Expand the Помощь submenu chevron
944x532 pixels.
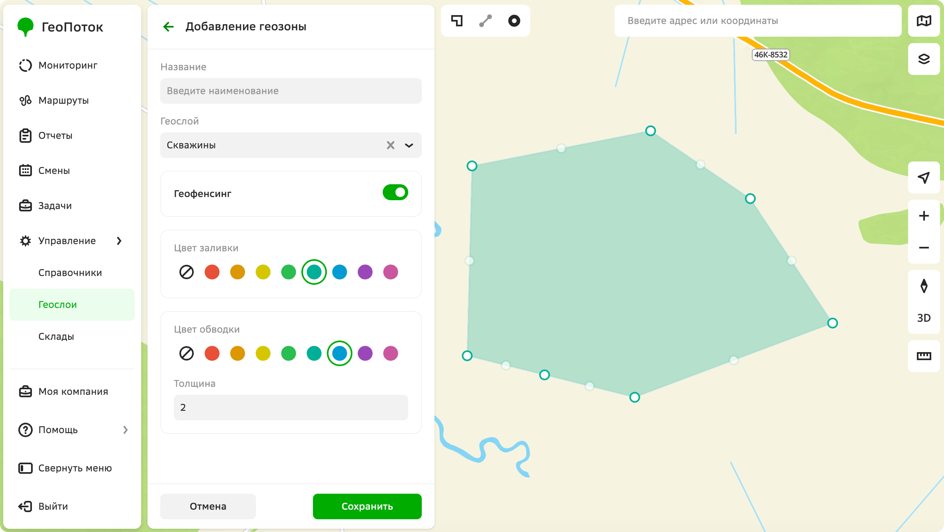coord(126,430)
